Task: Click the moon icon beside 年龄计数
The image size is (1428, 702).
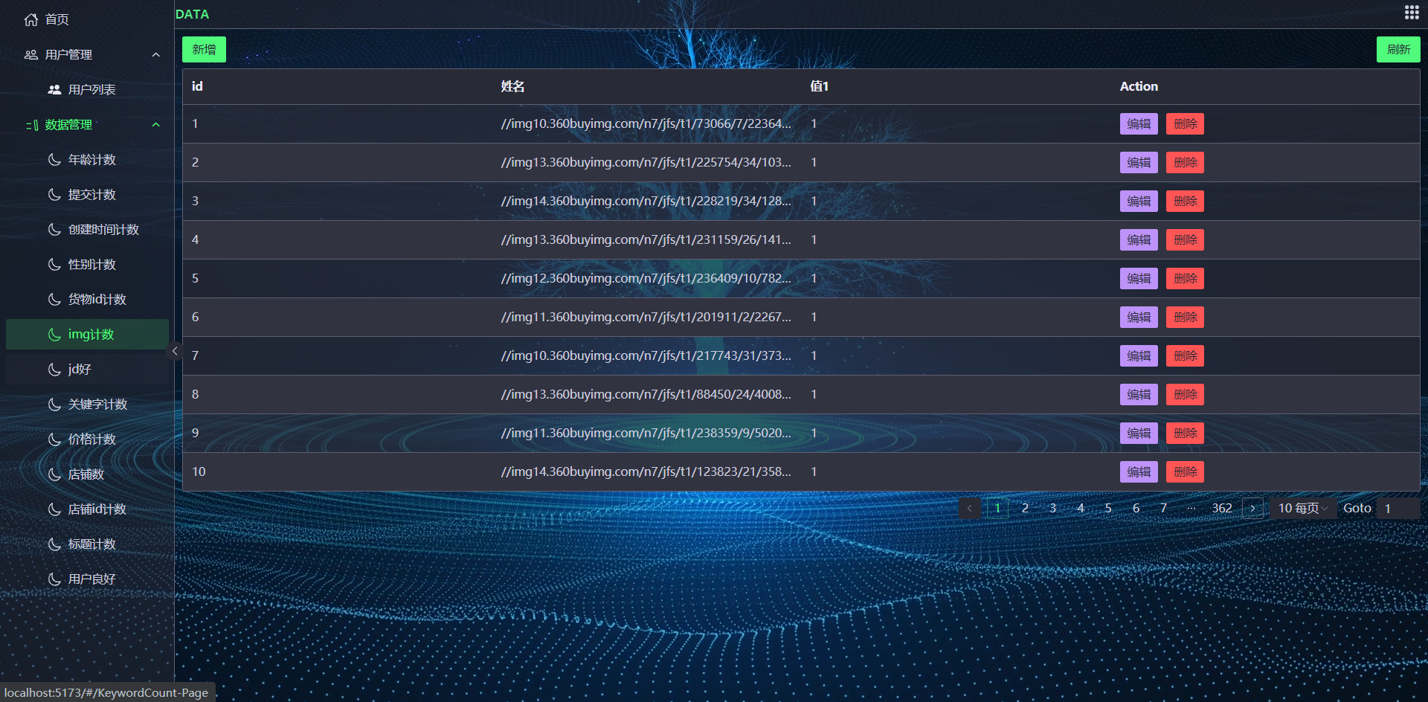Action: pyautogui.click(x=53, y=159)
